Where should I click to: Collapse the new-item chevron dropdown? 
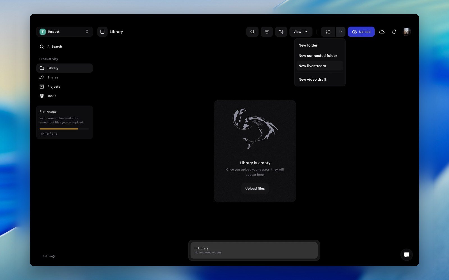pos(340,32)
